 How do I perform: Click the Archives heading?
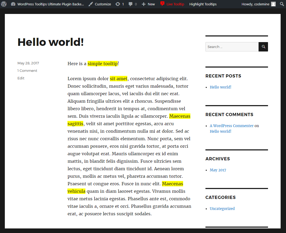tap(218, 159)
